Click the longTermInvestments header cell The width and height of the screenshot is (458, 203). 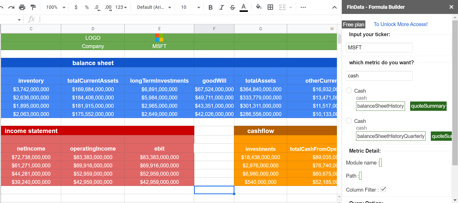pyautogui.click(x=159, y=81)
